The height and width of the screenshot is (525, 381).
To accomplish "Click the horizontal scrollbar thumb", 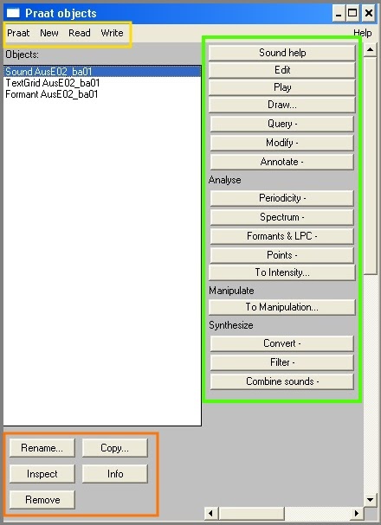I will [251, 513].
